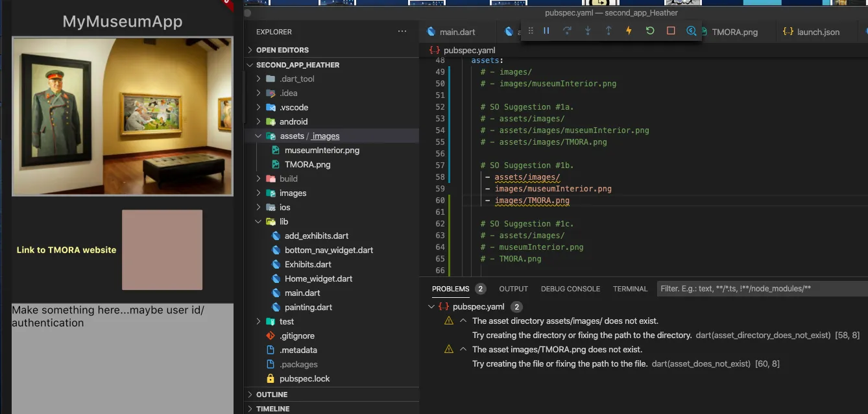Click the Step Out debug icon
This screenshot has height=414, width=868.
point(609,31)
